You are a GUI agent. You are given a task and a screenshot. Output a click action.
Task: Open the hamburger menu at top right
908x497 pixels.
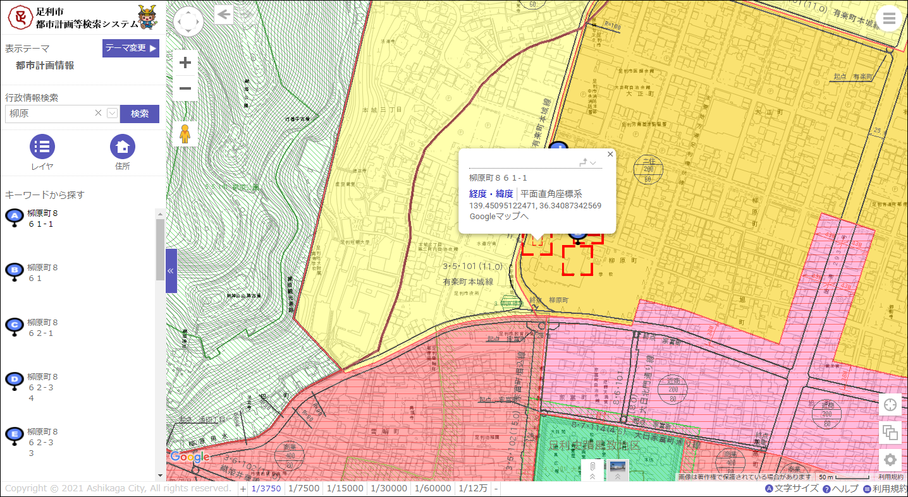pyautogui.click(x=890, y=19)
